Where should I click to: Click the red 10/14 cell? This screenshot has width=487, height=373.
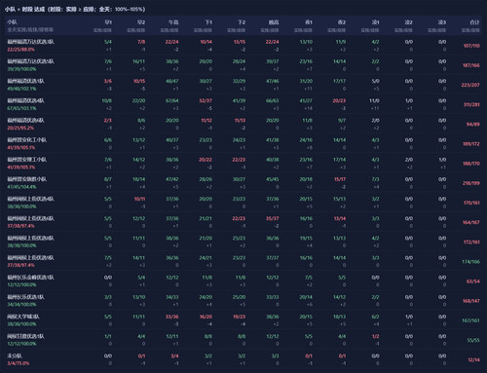[206, 42]
